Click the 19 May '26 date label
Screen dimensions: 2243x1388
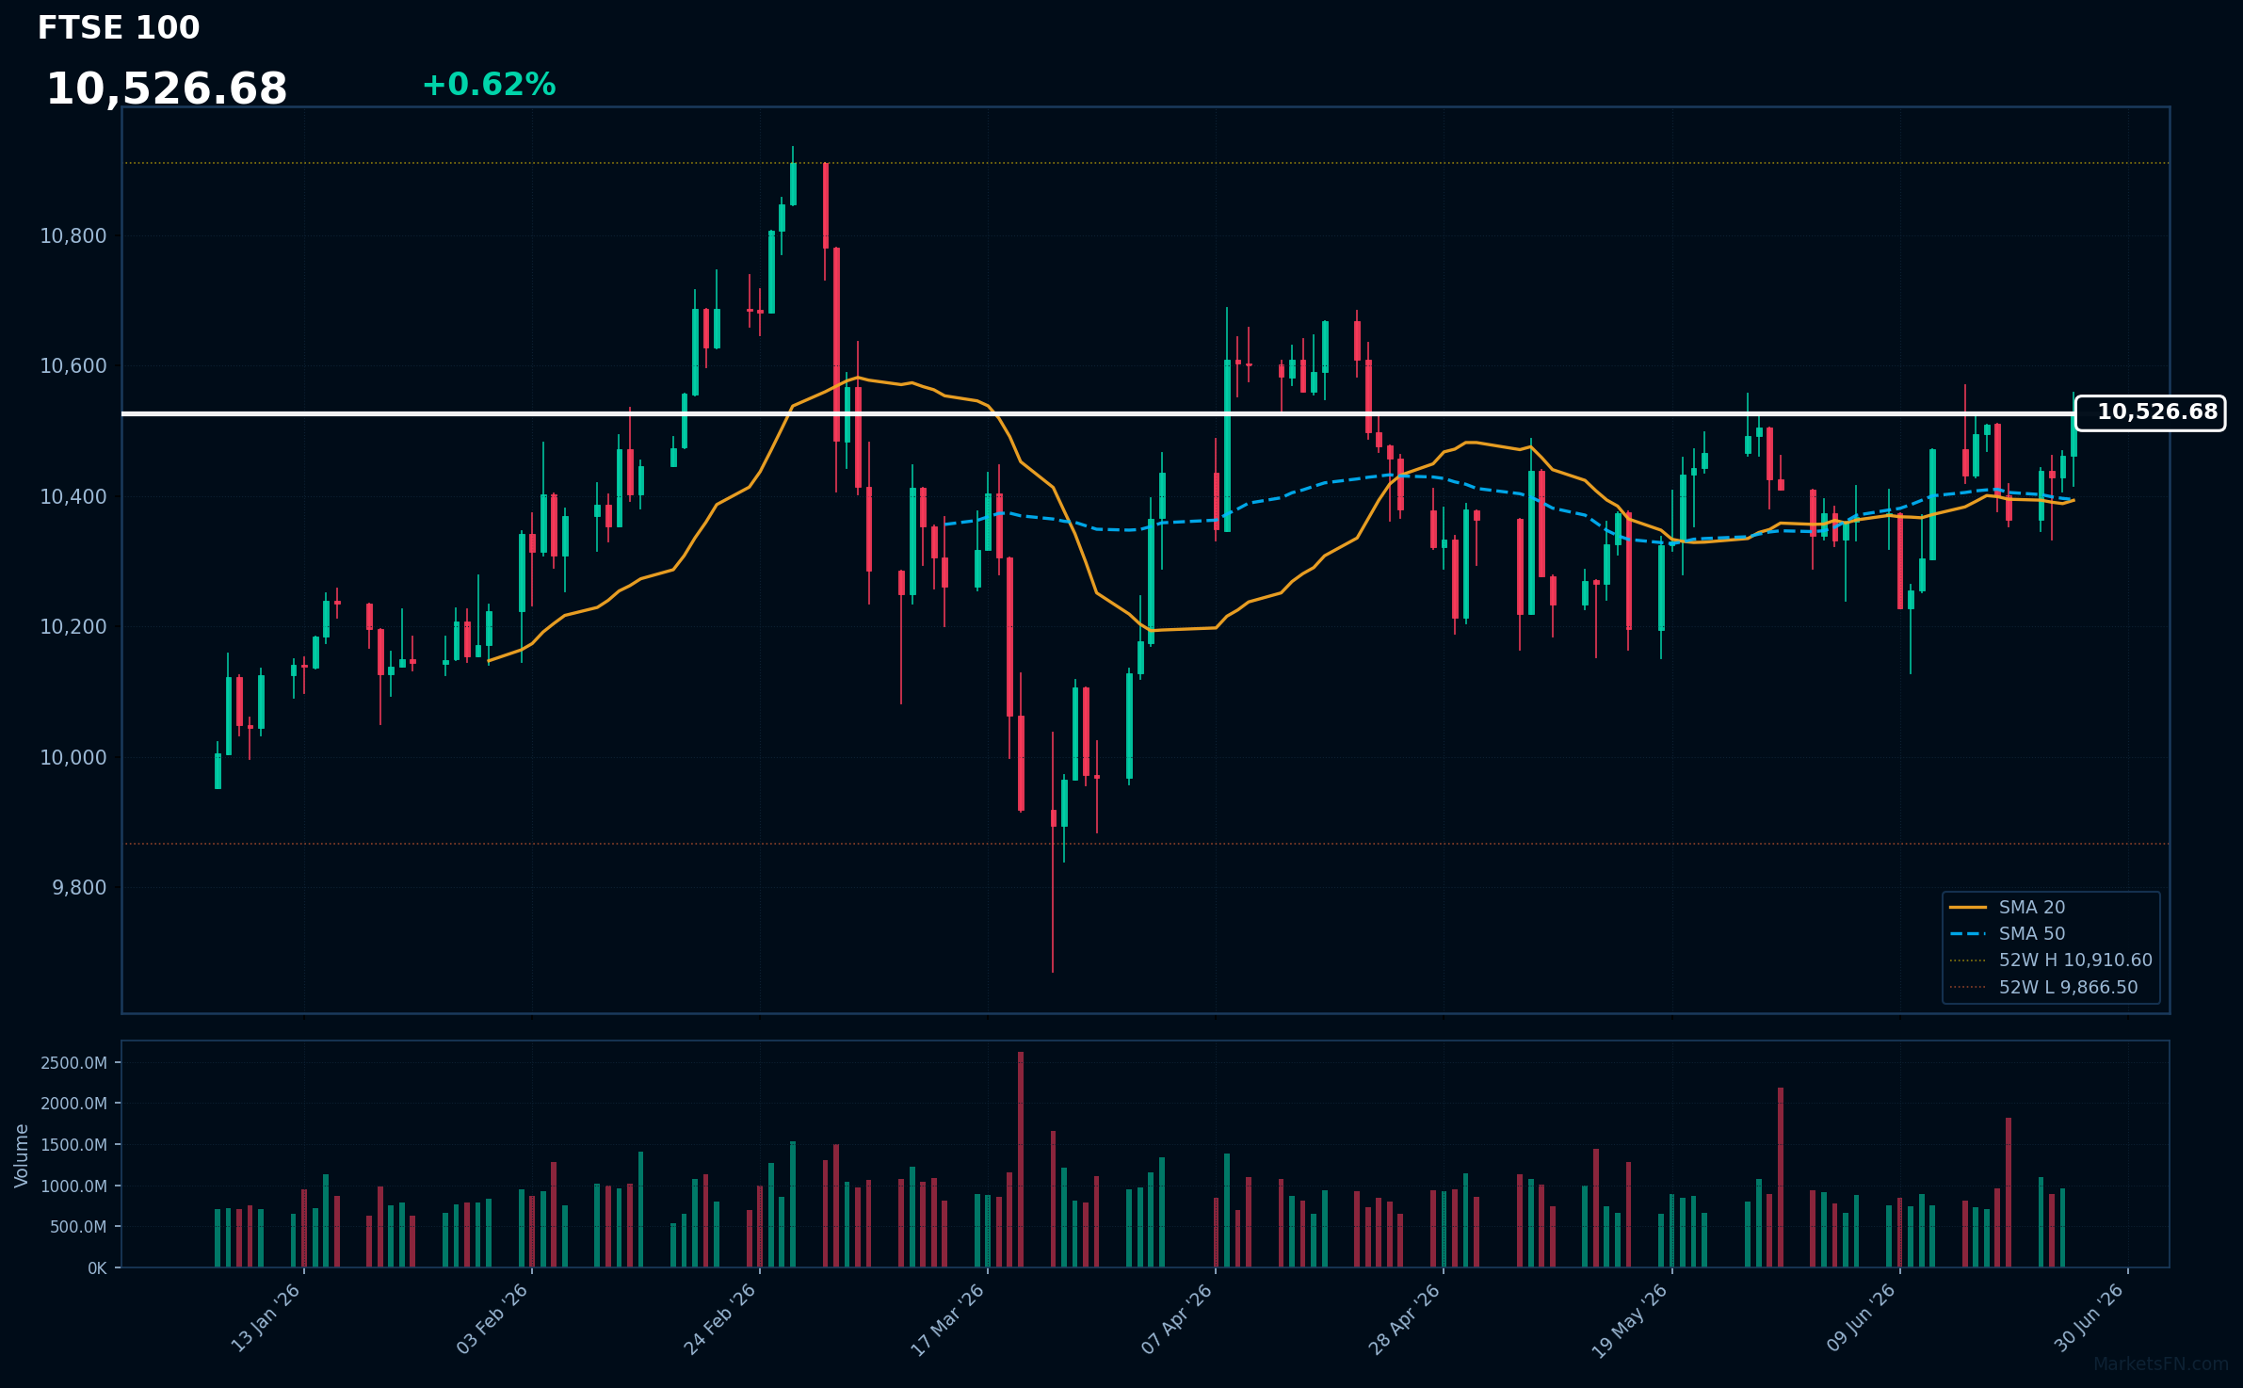click(1631, 1320)
